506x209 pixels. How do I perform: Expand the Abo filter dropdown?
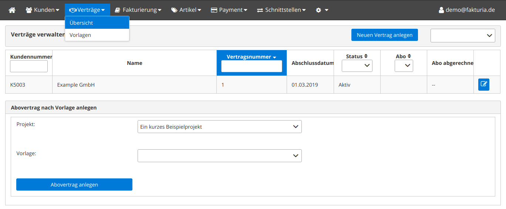point(404,66)
